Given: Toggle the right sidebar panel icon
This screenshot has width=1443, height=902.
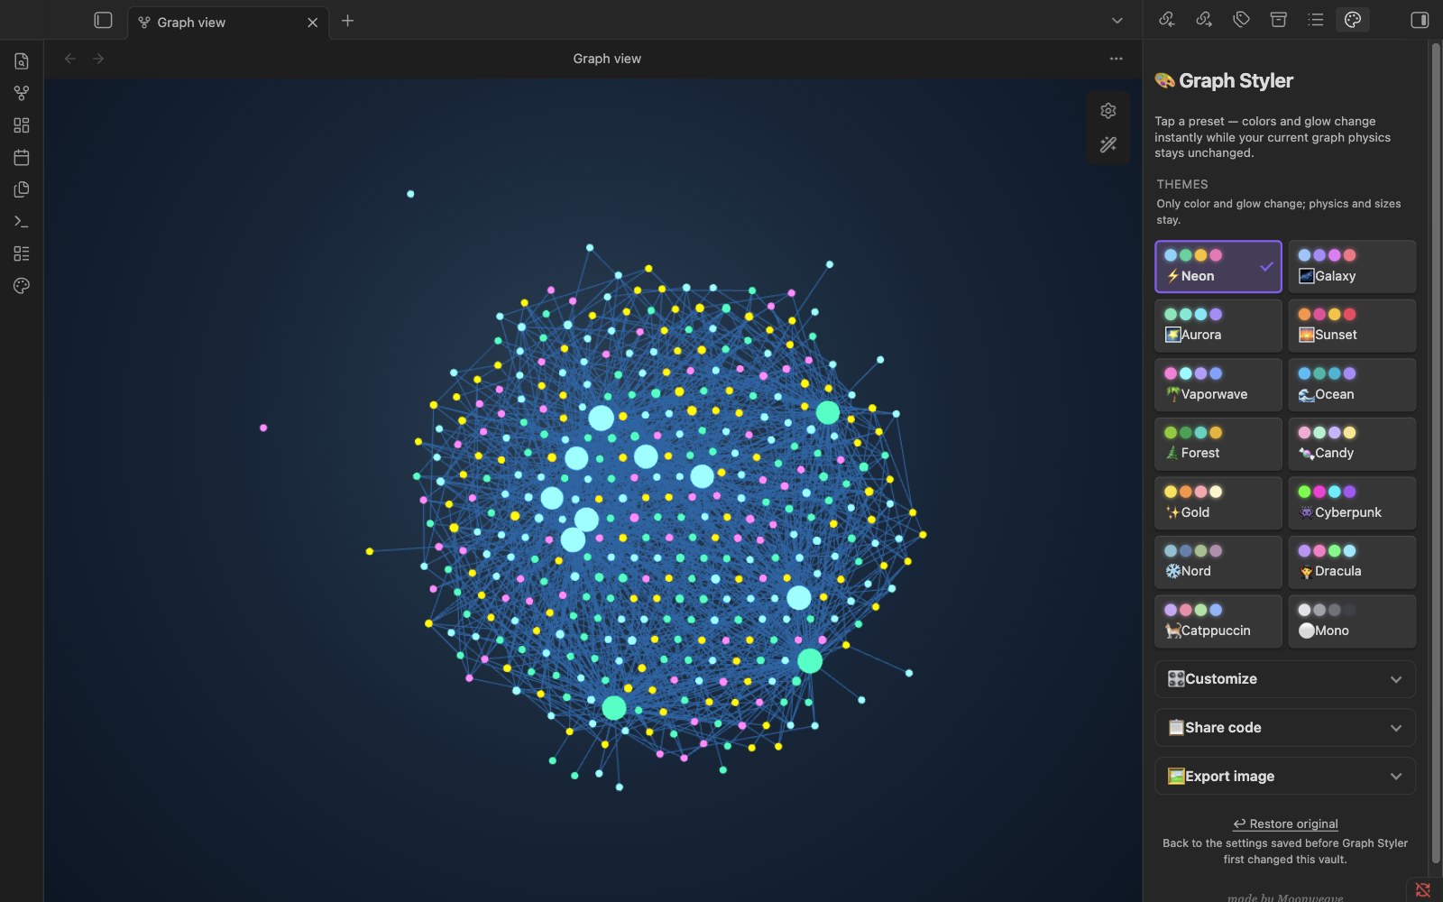Looking at the screenshot, I should click(1420, 20).
